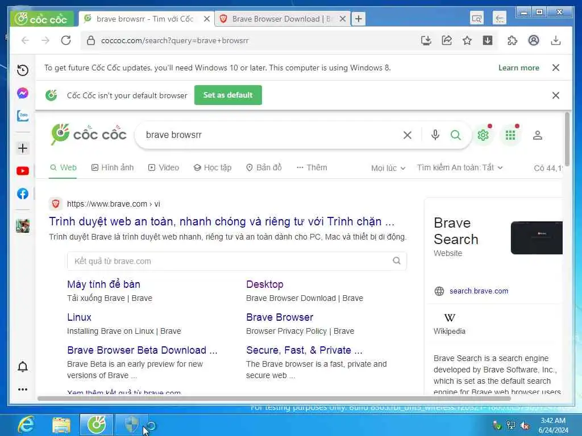Select the Học tập tab

tap(213, 167)
